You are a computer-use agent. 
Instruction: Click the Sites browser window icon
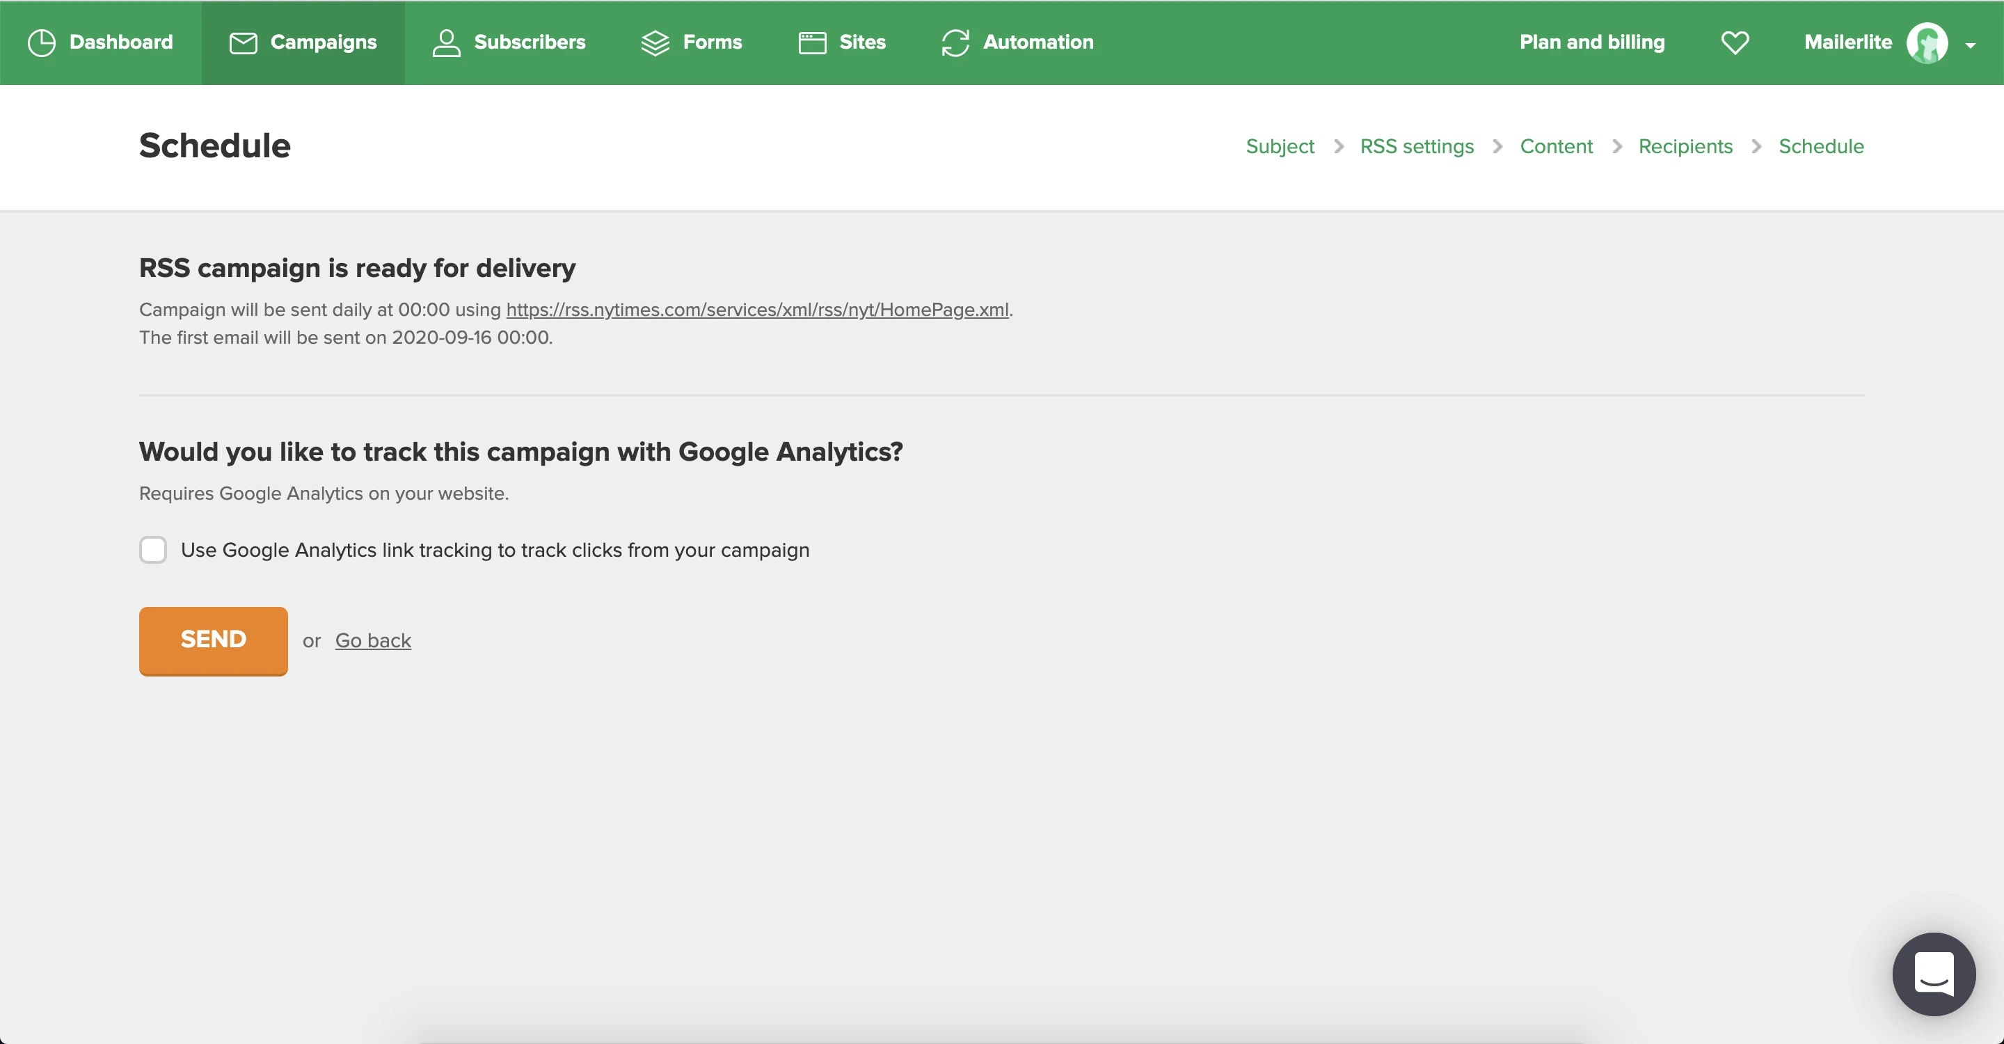[x=812, y=42]
